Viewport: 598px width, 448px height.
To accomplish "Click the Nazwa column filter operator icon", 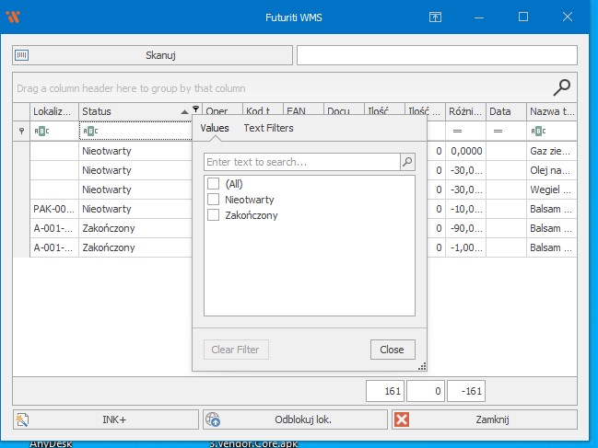I will coord(538,131).
